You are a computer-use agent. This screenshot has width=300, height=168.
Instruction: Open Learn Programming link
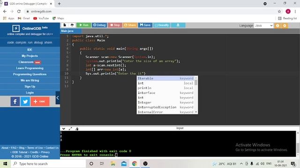click(x=30, y=68)
